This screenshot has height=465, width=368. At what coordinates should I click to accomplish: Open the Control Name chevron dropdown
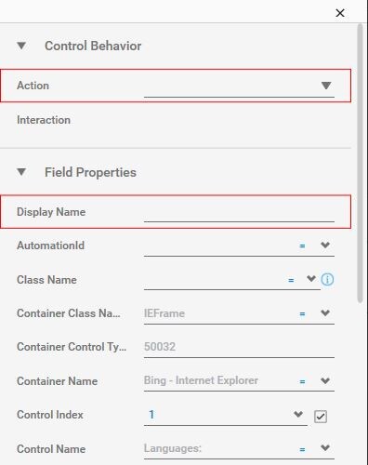[325, 448]
